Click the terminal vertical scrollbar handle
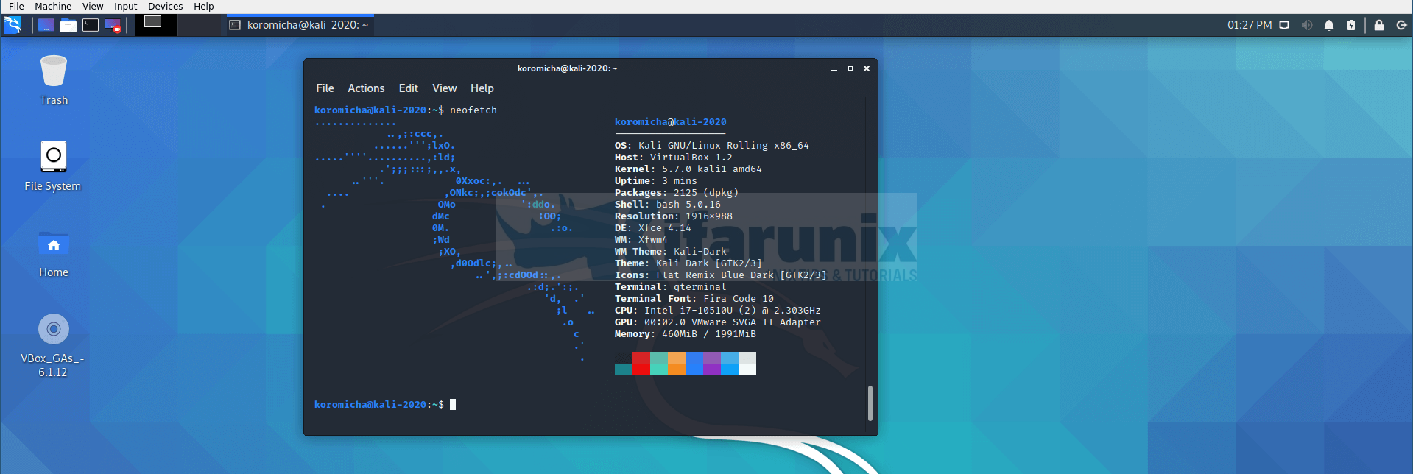Viewport: 1413px width, 474px height. (870, 403)
